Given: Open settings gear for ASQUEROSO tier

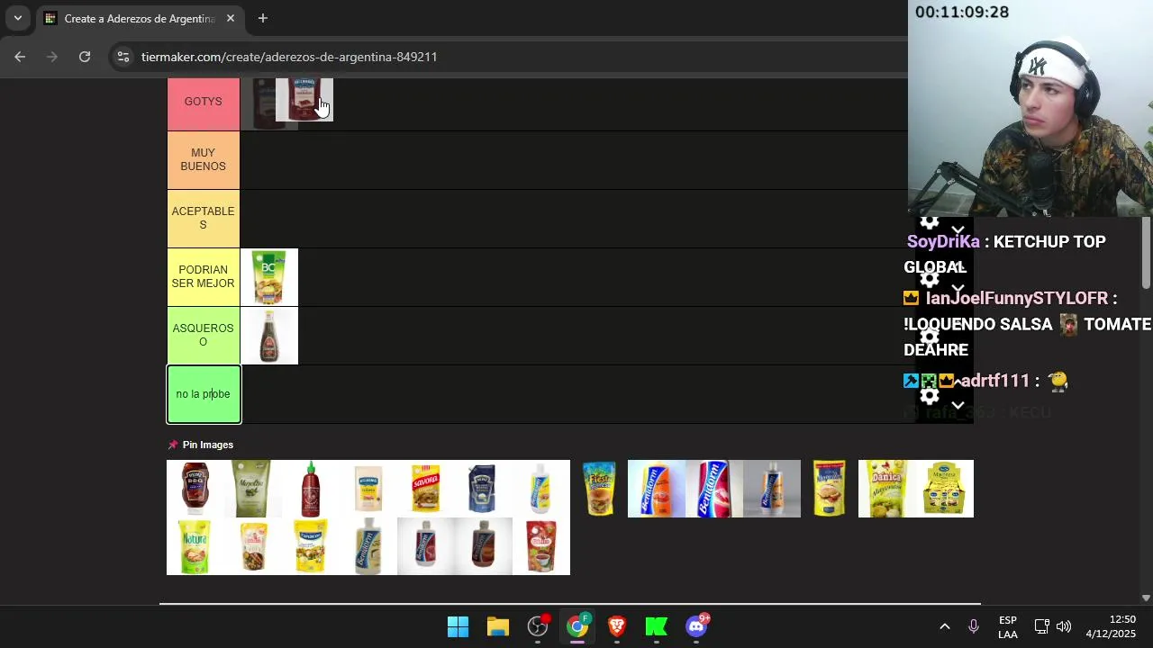Looking at the screenshot, I should click(930, 337).
